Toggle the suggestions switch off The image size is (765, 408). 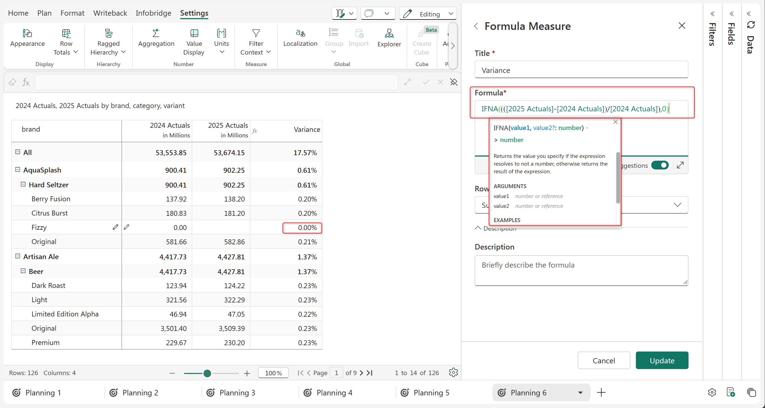[660, 165]
